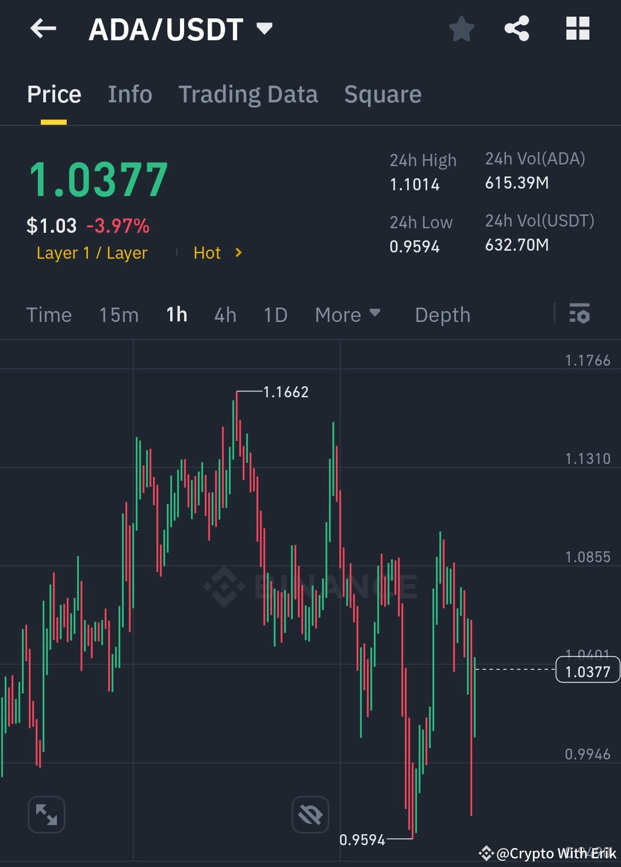Select the Info tab
The image size is (621, 867).
click(129, 94)
